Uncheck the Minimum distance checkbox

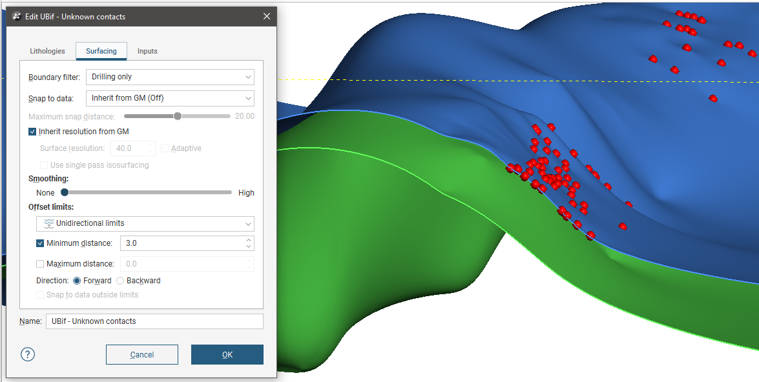pos(40,243)
